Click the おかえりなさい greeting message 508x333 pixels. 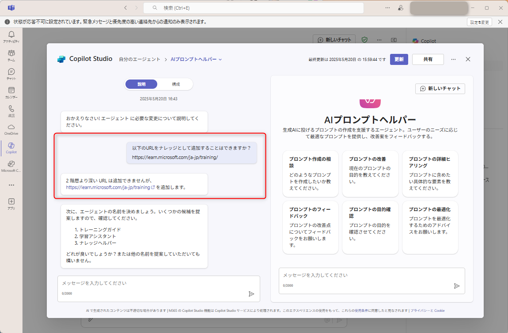point(134,122)
